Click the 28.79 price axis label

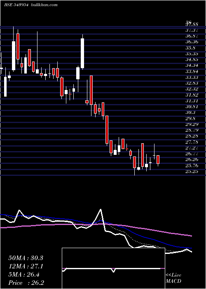(x=192, y=130)
